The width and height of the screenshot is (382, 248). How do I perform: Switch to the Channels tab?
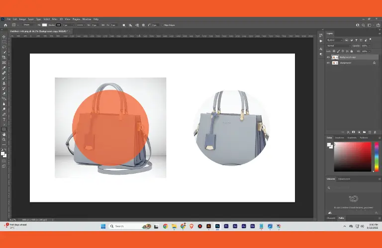click(x=331, y=218)
